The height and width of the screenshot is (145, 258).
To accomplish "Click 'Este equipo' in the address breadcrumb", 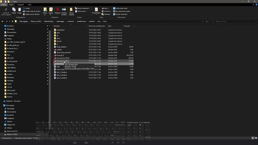I will (x=24, y=21).
